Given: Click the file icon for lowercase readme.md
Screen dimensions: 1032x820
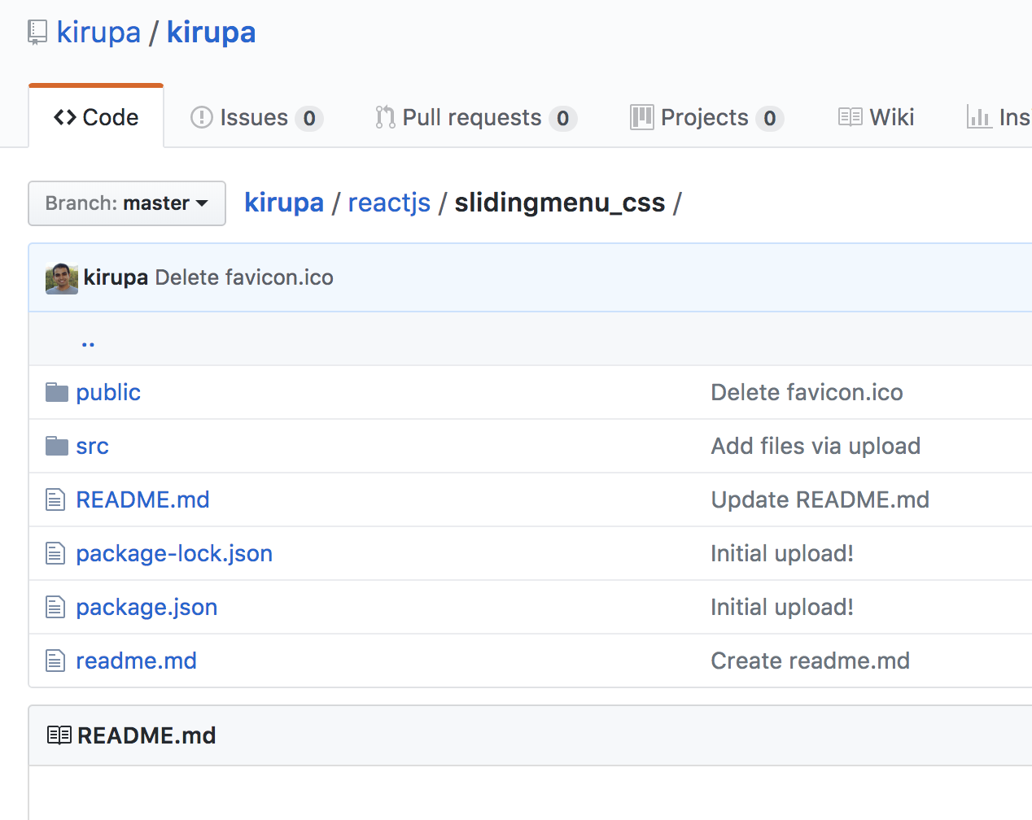Looking at the screenshot, I should click(x=55, y=661).
